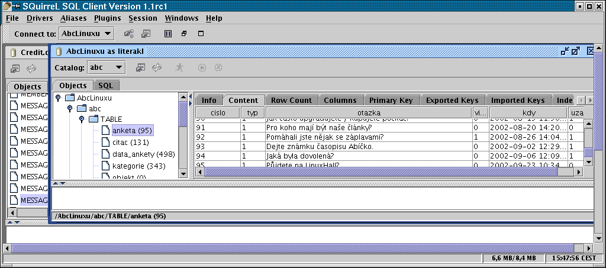Click the object tree scrollbar down arrow
Image resolution: width=606 pixels, height=268 pixels.
coord(183,174)
